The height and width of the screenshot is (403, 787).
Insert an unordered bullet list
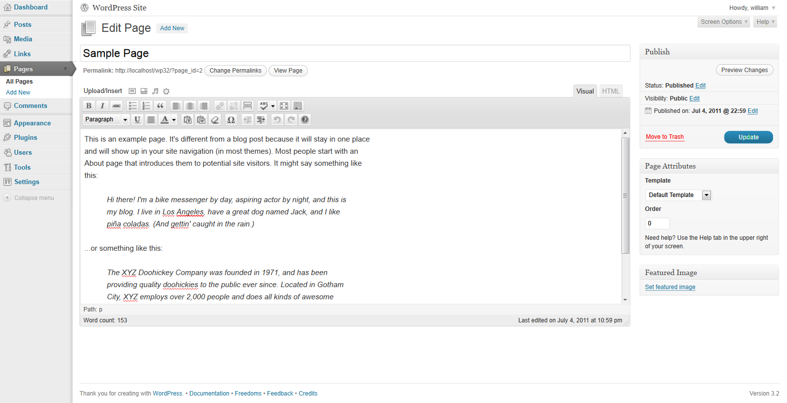tap(132, 105)
